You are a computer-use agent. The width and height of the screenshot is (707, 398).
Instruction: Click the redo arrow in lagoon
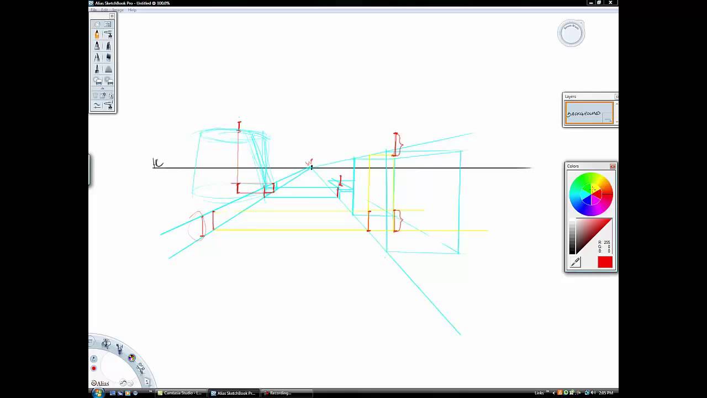tap(130, 383)
